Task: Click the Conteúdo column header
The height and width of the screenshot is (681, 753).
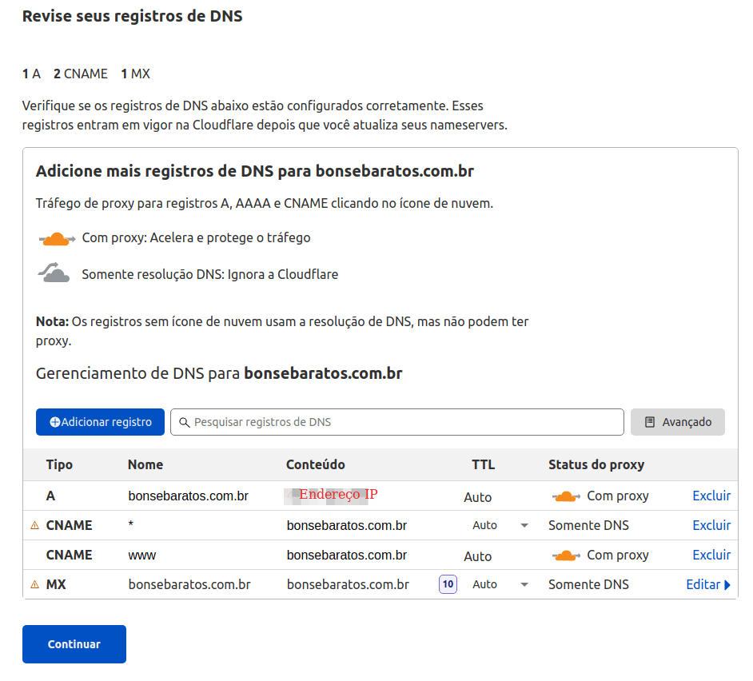Action: click(315, 464)
